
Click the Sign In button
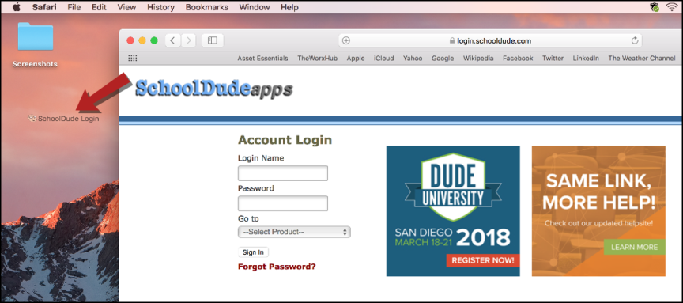(253, 252)
